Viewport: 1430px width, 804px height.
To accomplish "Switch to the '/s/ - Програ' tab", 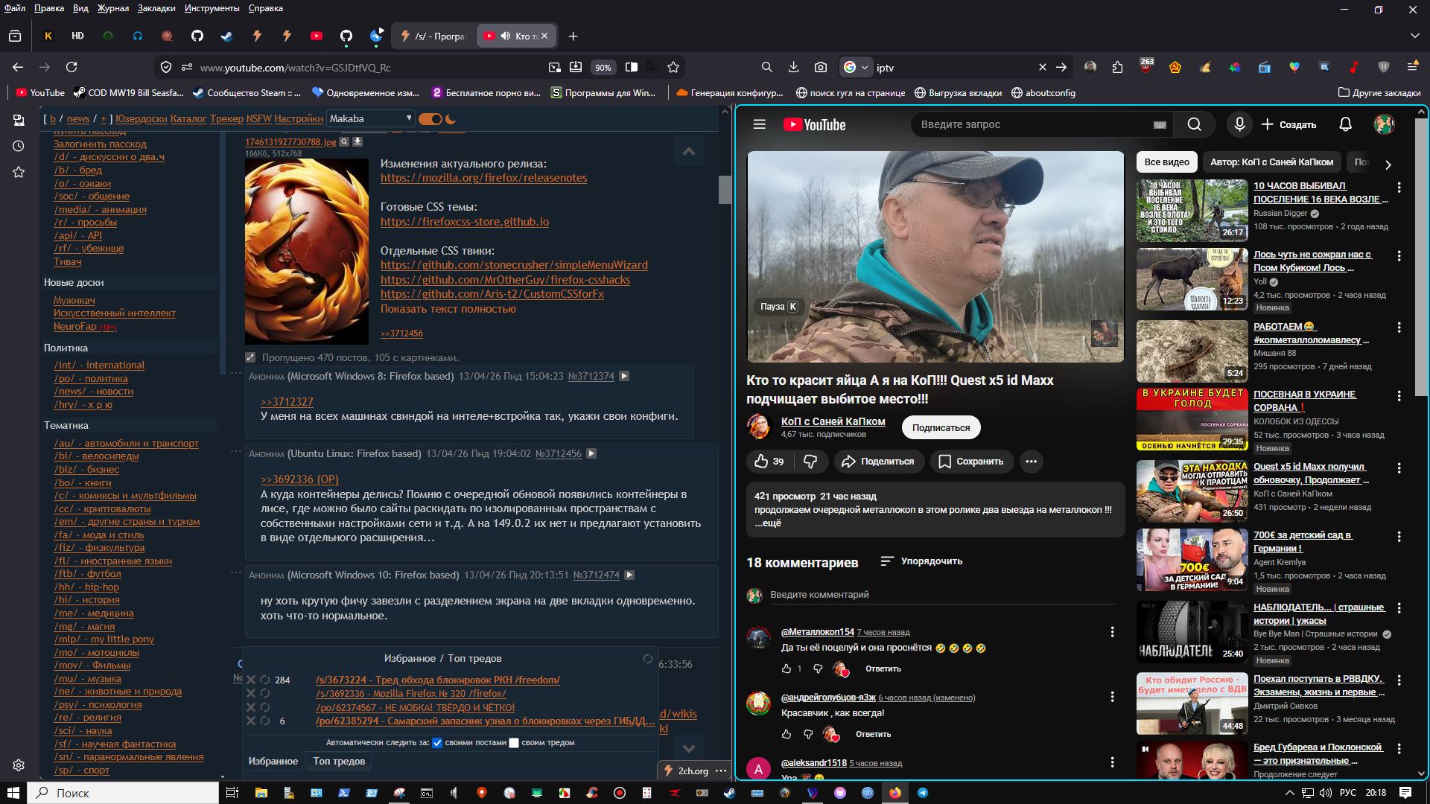I will point(433,36).
